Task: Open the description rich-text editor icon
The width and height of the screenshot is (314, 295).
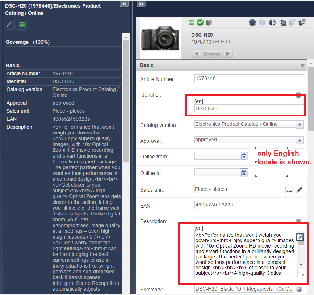Action: coord(300,237)
